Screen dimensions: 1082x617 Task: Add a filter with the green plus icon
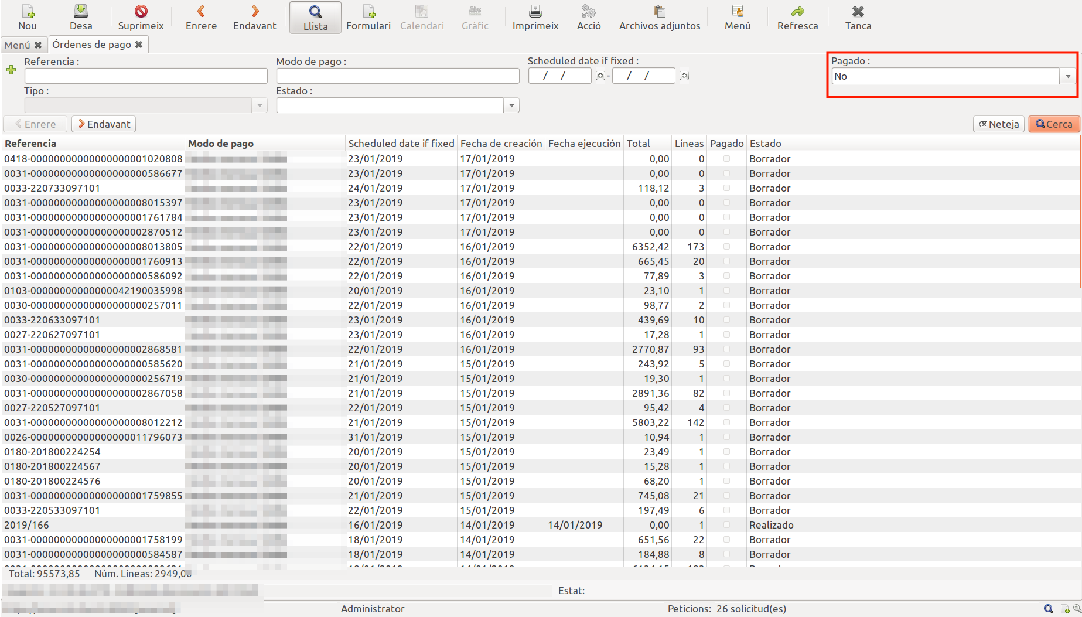[x=11, y=70]
